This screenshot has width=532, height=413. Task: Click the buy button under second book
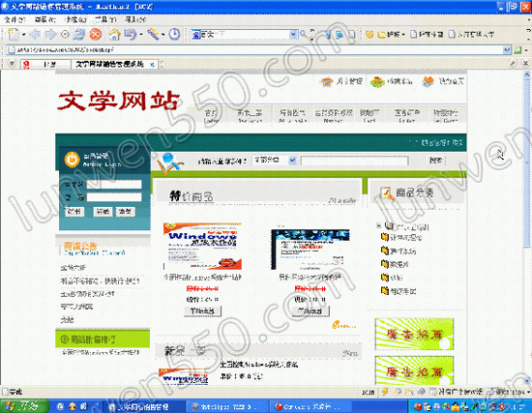310,310
